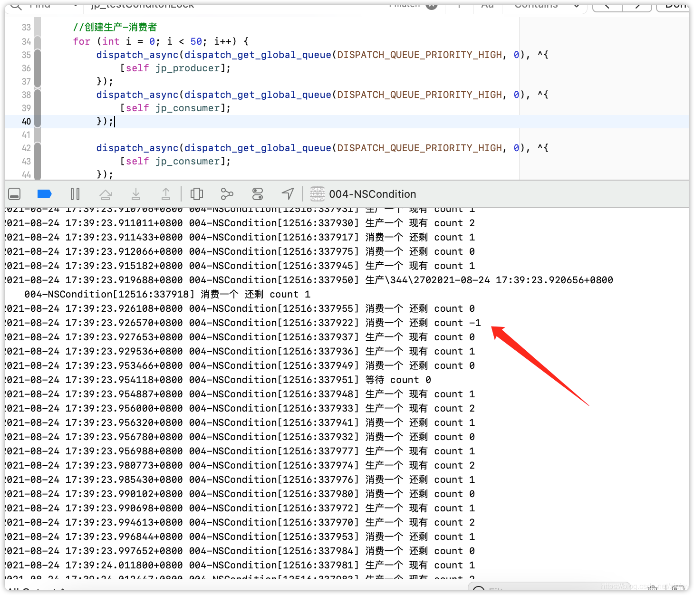Click the 等待 count 0 log line
Screen dimensions: 694x595
[x=218, y=380]
